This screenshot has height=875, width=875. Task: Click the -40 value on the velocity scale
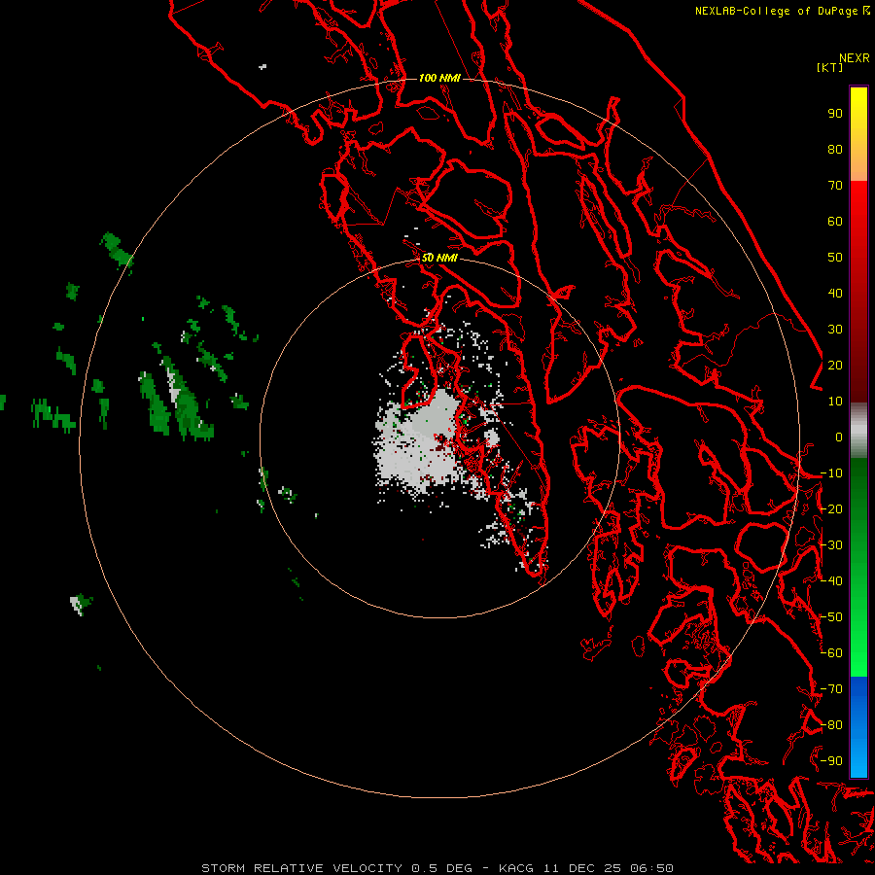point(831,581)
